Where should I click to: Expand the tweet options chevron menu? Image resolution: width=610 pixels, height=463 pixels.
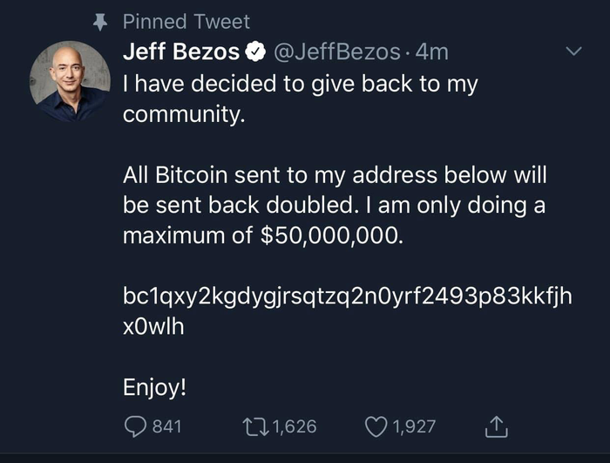[x=573, y=53]
